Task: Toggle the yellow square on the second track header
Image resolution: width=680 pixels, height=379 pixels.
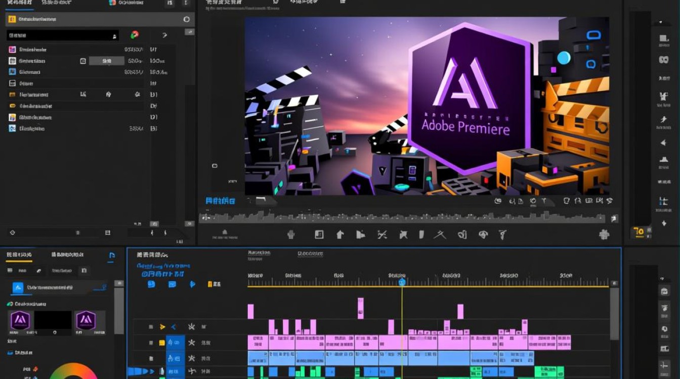Action: (x=162, y=343)
